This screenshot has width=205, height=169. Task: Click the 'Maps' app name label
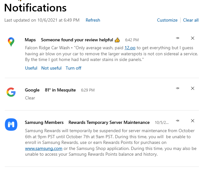[x=30, y=40]
